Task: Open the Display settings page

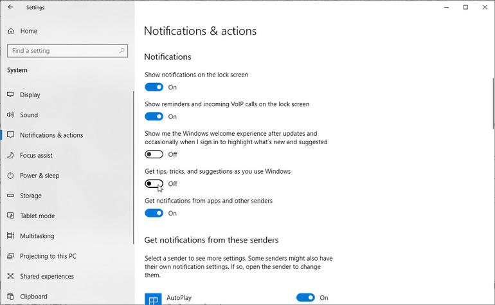Action: coord(30,95)
